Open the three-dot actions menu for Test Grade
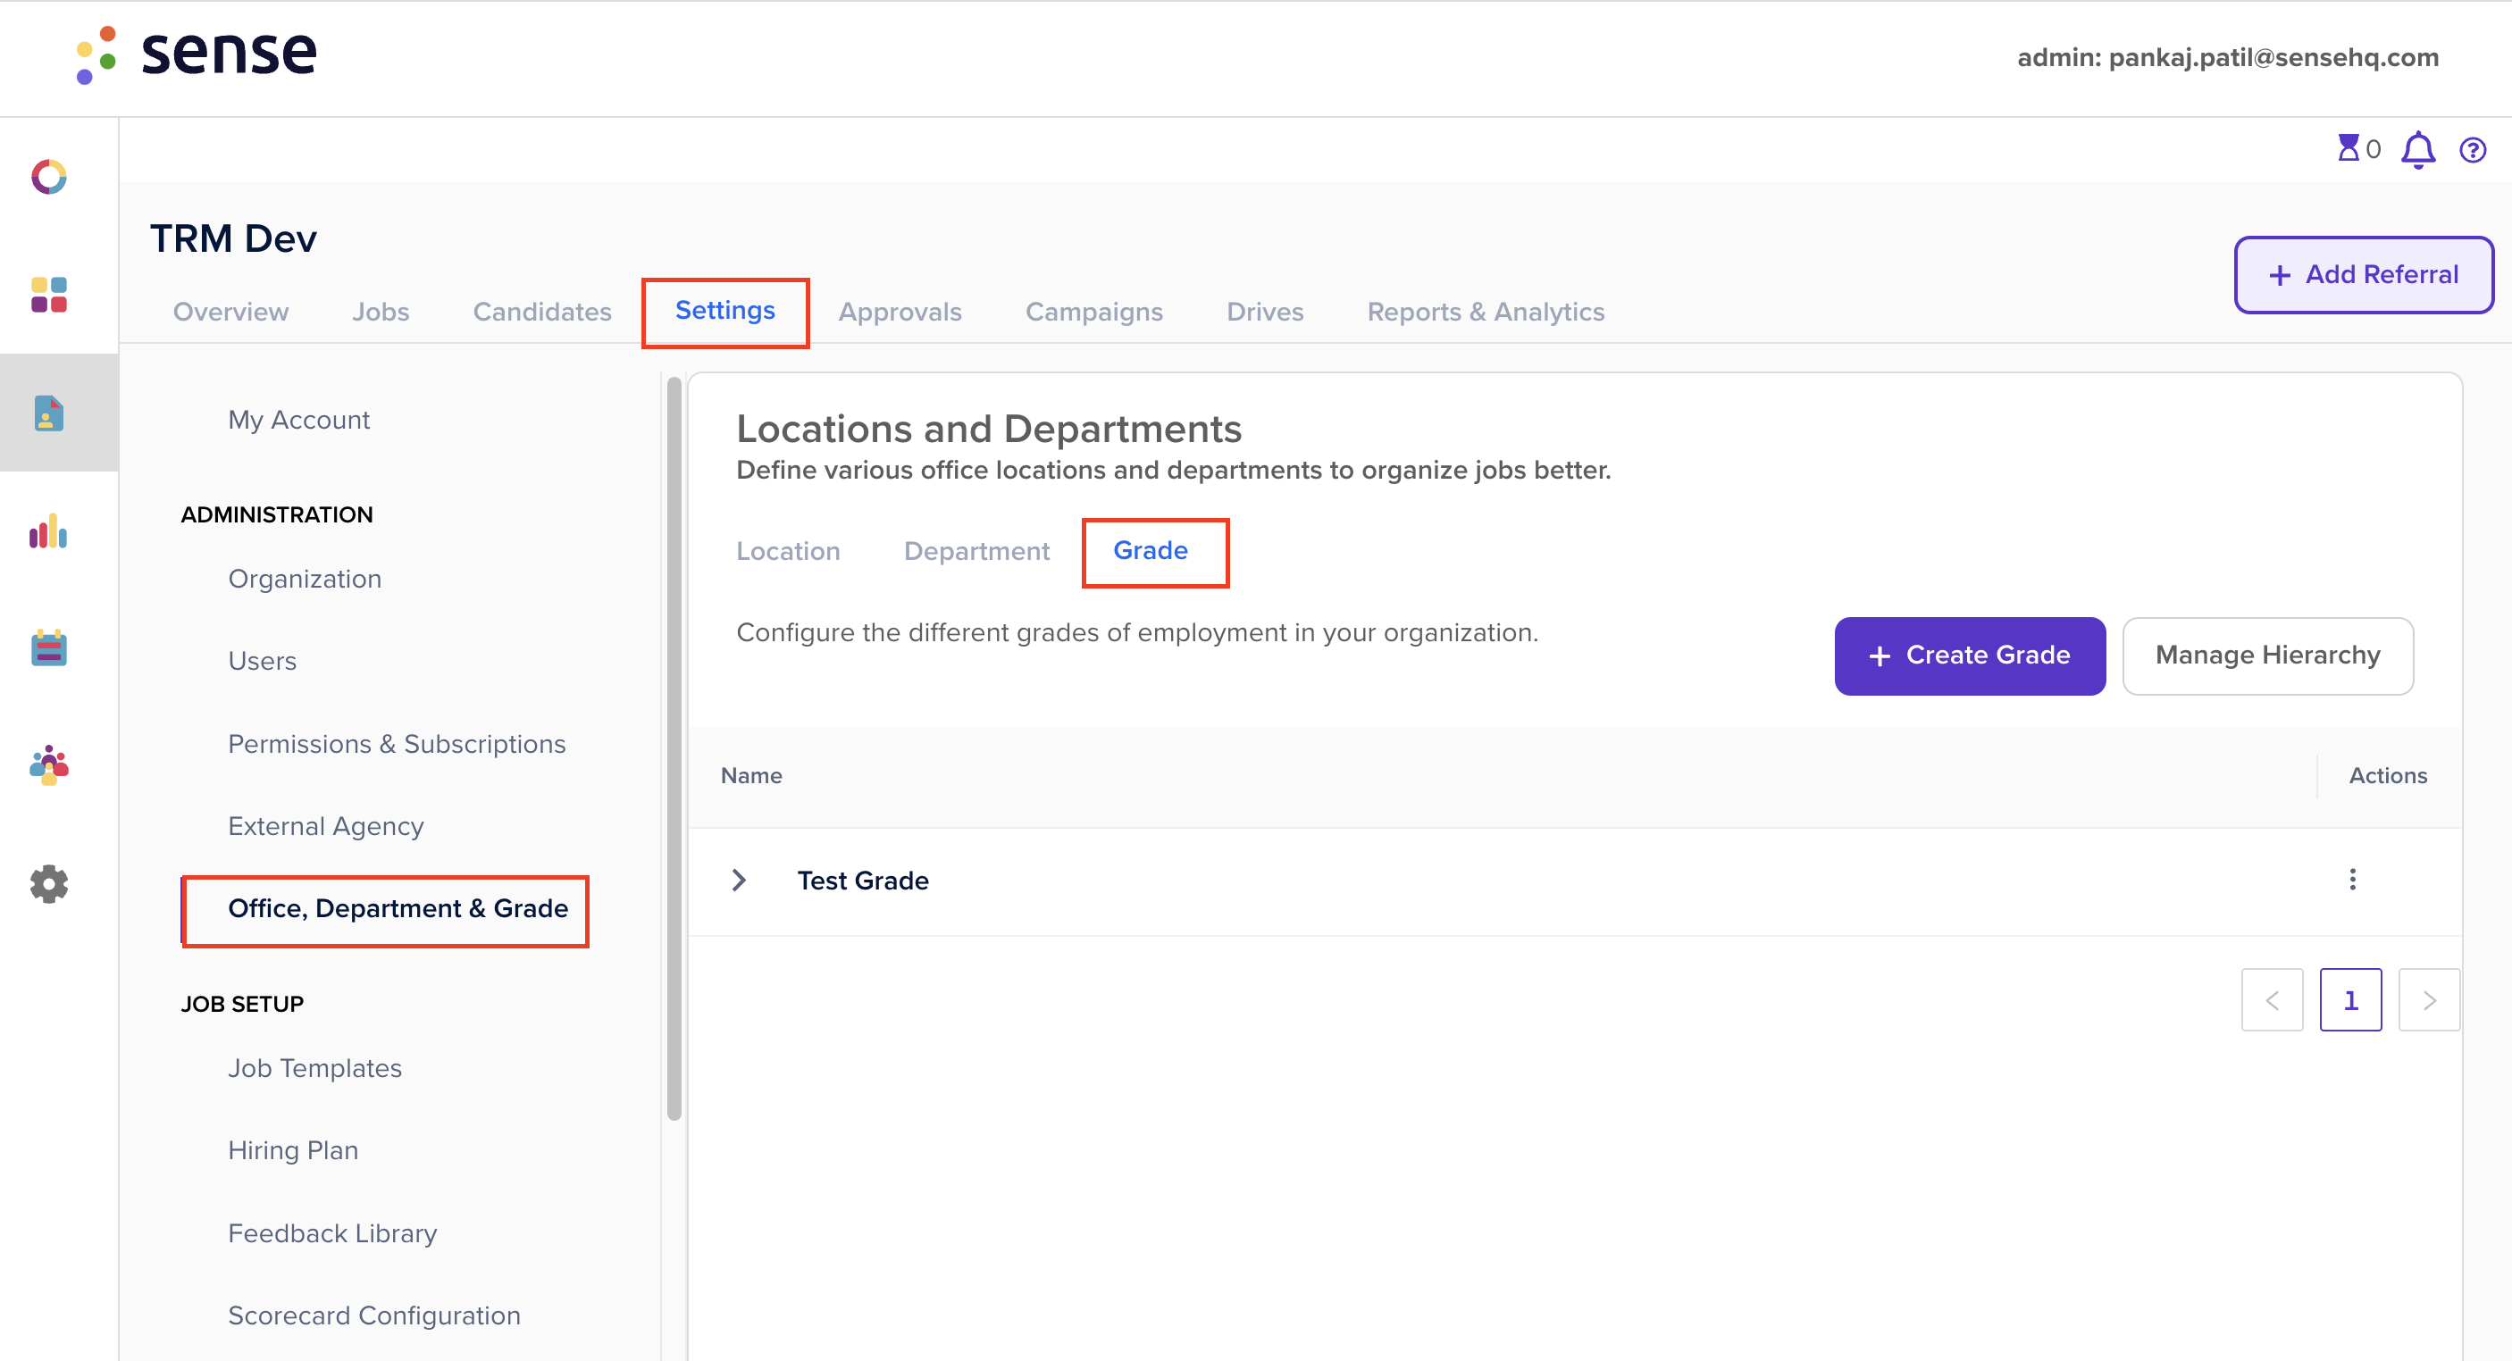This screenshot has height=1361, width=2512. (x=2352, y=880)
